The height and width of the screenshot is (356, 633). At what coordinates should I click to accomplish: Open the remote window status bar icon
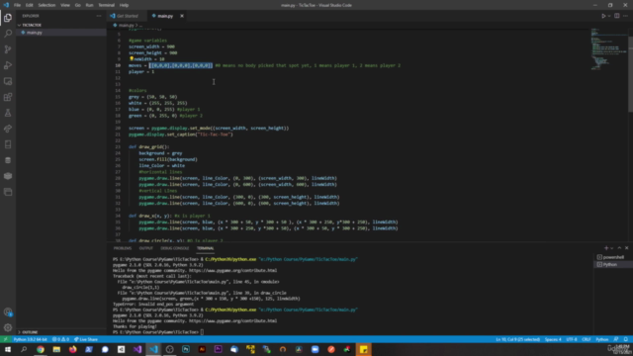pyautogui.click(x=5, y=339)
